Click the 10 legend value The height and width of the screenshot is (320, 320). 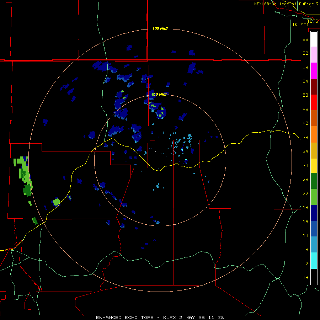(305, 236)
